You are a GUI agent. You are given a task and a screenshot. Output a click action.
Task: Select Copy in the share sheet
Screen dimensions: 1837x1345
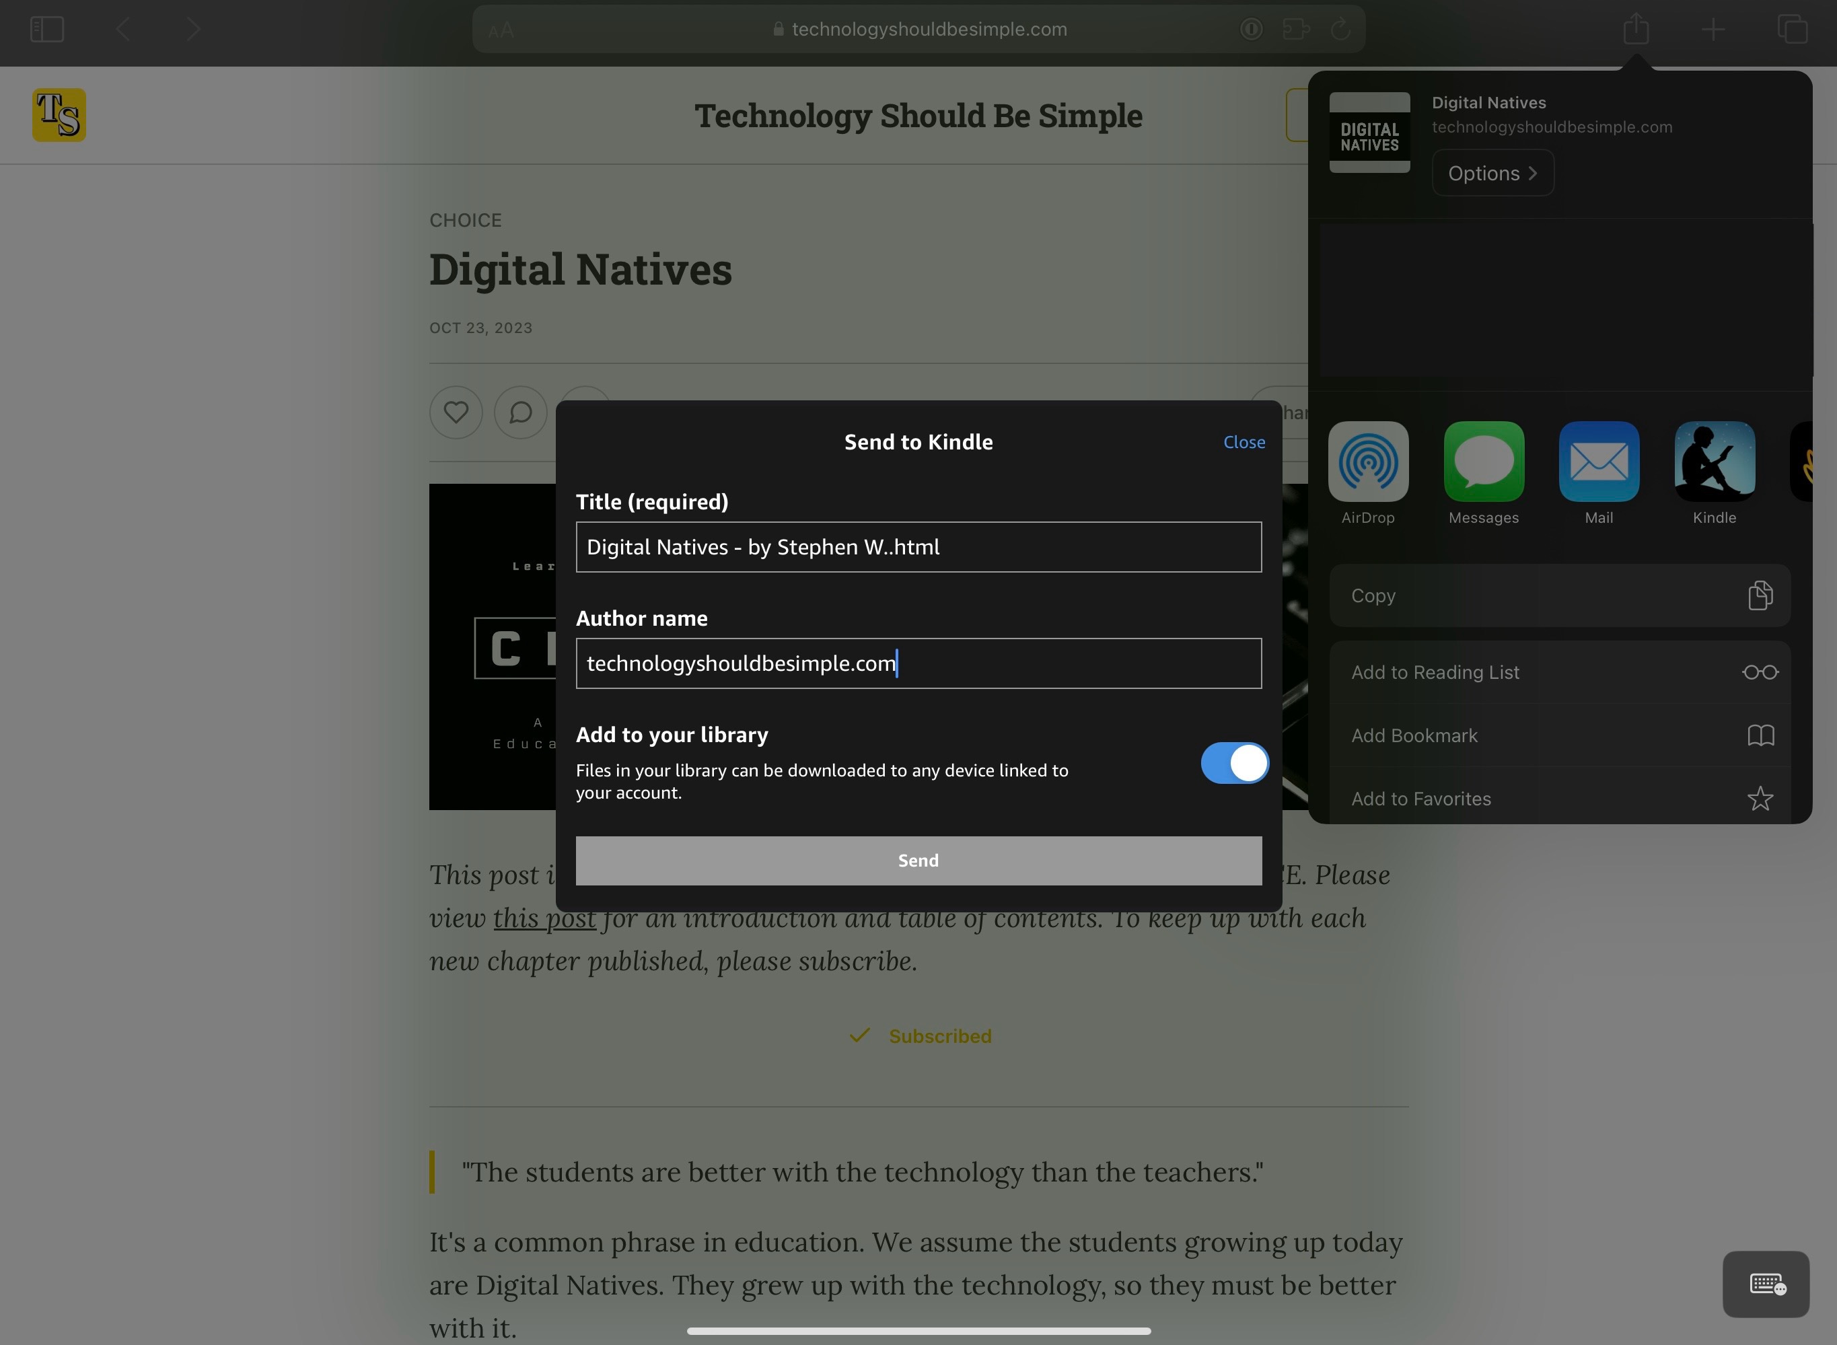[x=1559, y=595]
